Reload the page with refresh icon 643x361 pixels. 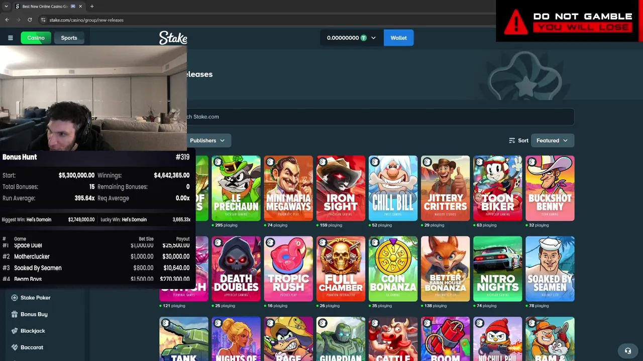point(30,20)
